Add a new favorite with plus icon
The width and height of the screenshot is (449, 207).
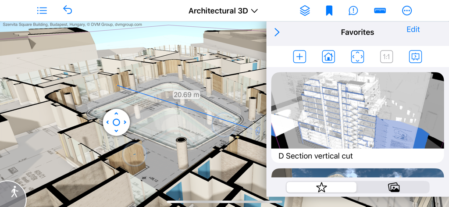pyautogui.click(x=299, y=57)
